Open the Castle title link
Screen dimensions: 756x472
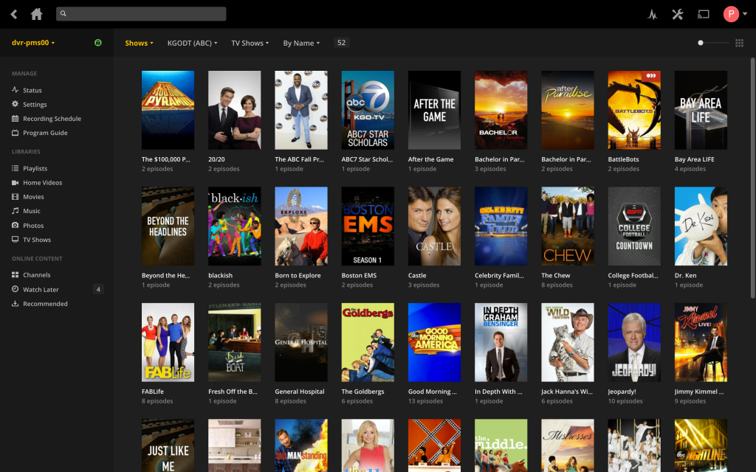pos(417,275)
